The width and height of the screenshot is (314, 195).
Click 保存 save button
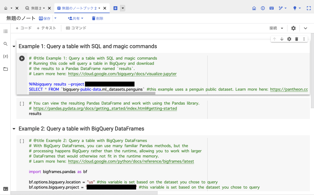pos(45,19)
